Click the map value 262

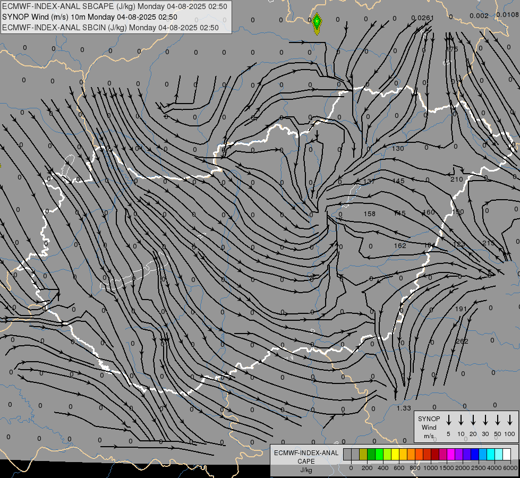(462, 341)
